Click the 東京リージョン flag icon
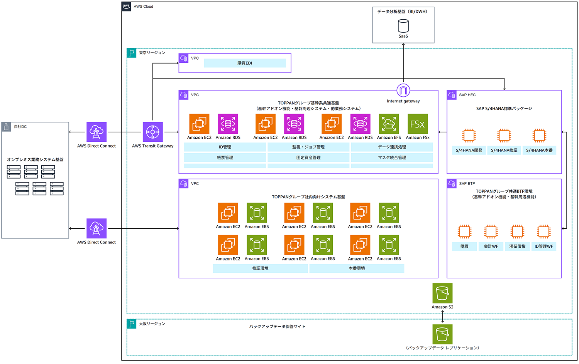This screenshot has width=579, height=364. point(132,53)
